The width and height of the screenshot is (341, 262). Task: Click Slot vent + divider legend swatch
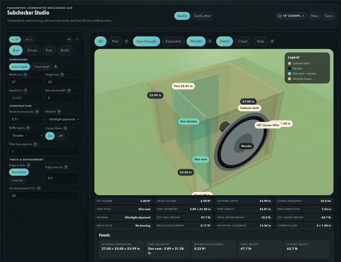click(290, 74)
